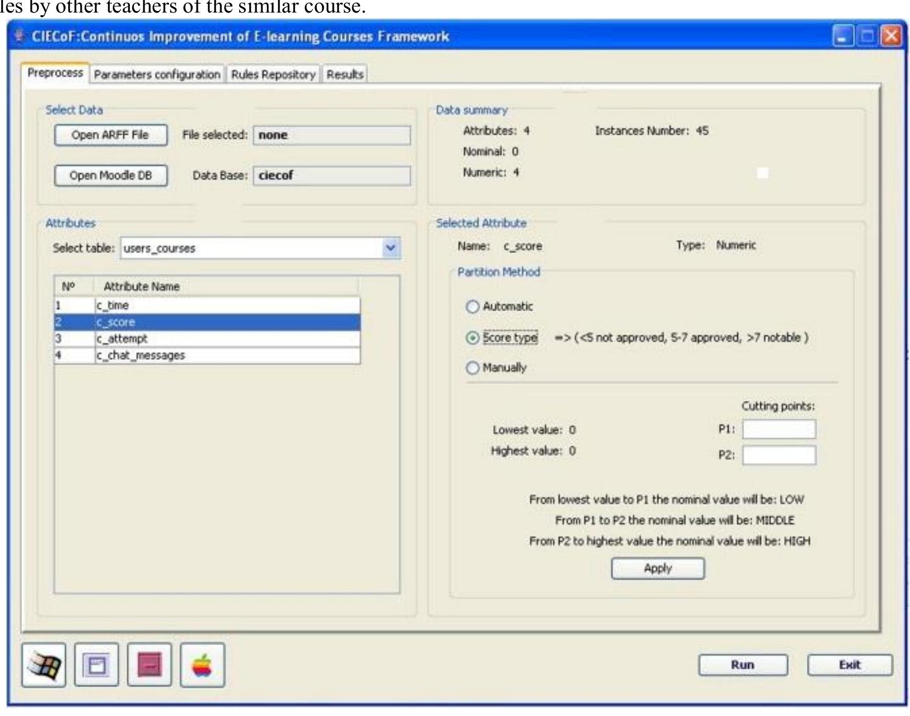910x716 pixels.
Task: Enable the Manually partition option
Action: 473,368
